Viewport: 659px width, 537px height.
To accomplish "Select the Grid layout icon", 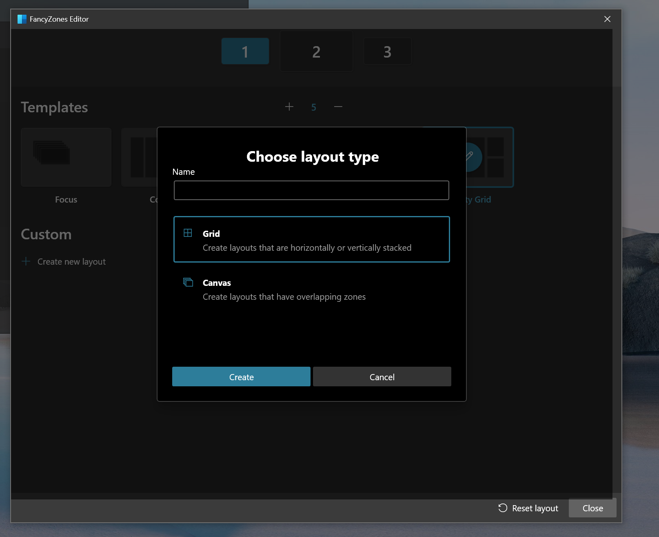I will point(188,233).
